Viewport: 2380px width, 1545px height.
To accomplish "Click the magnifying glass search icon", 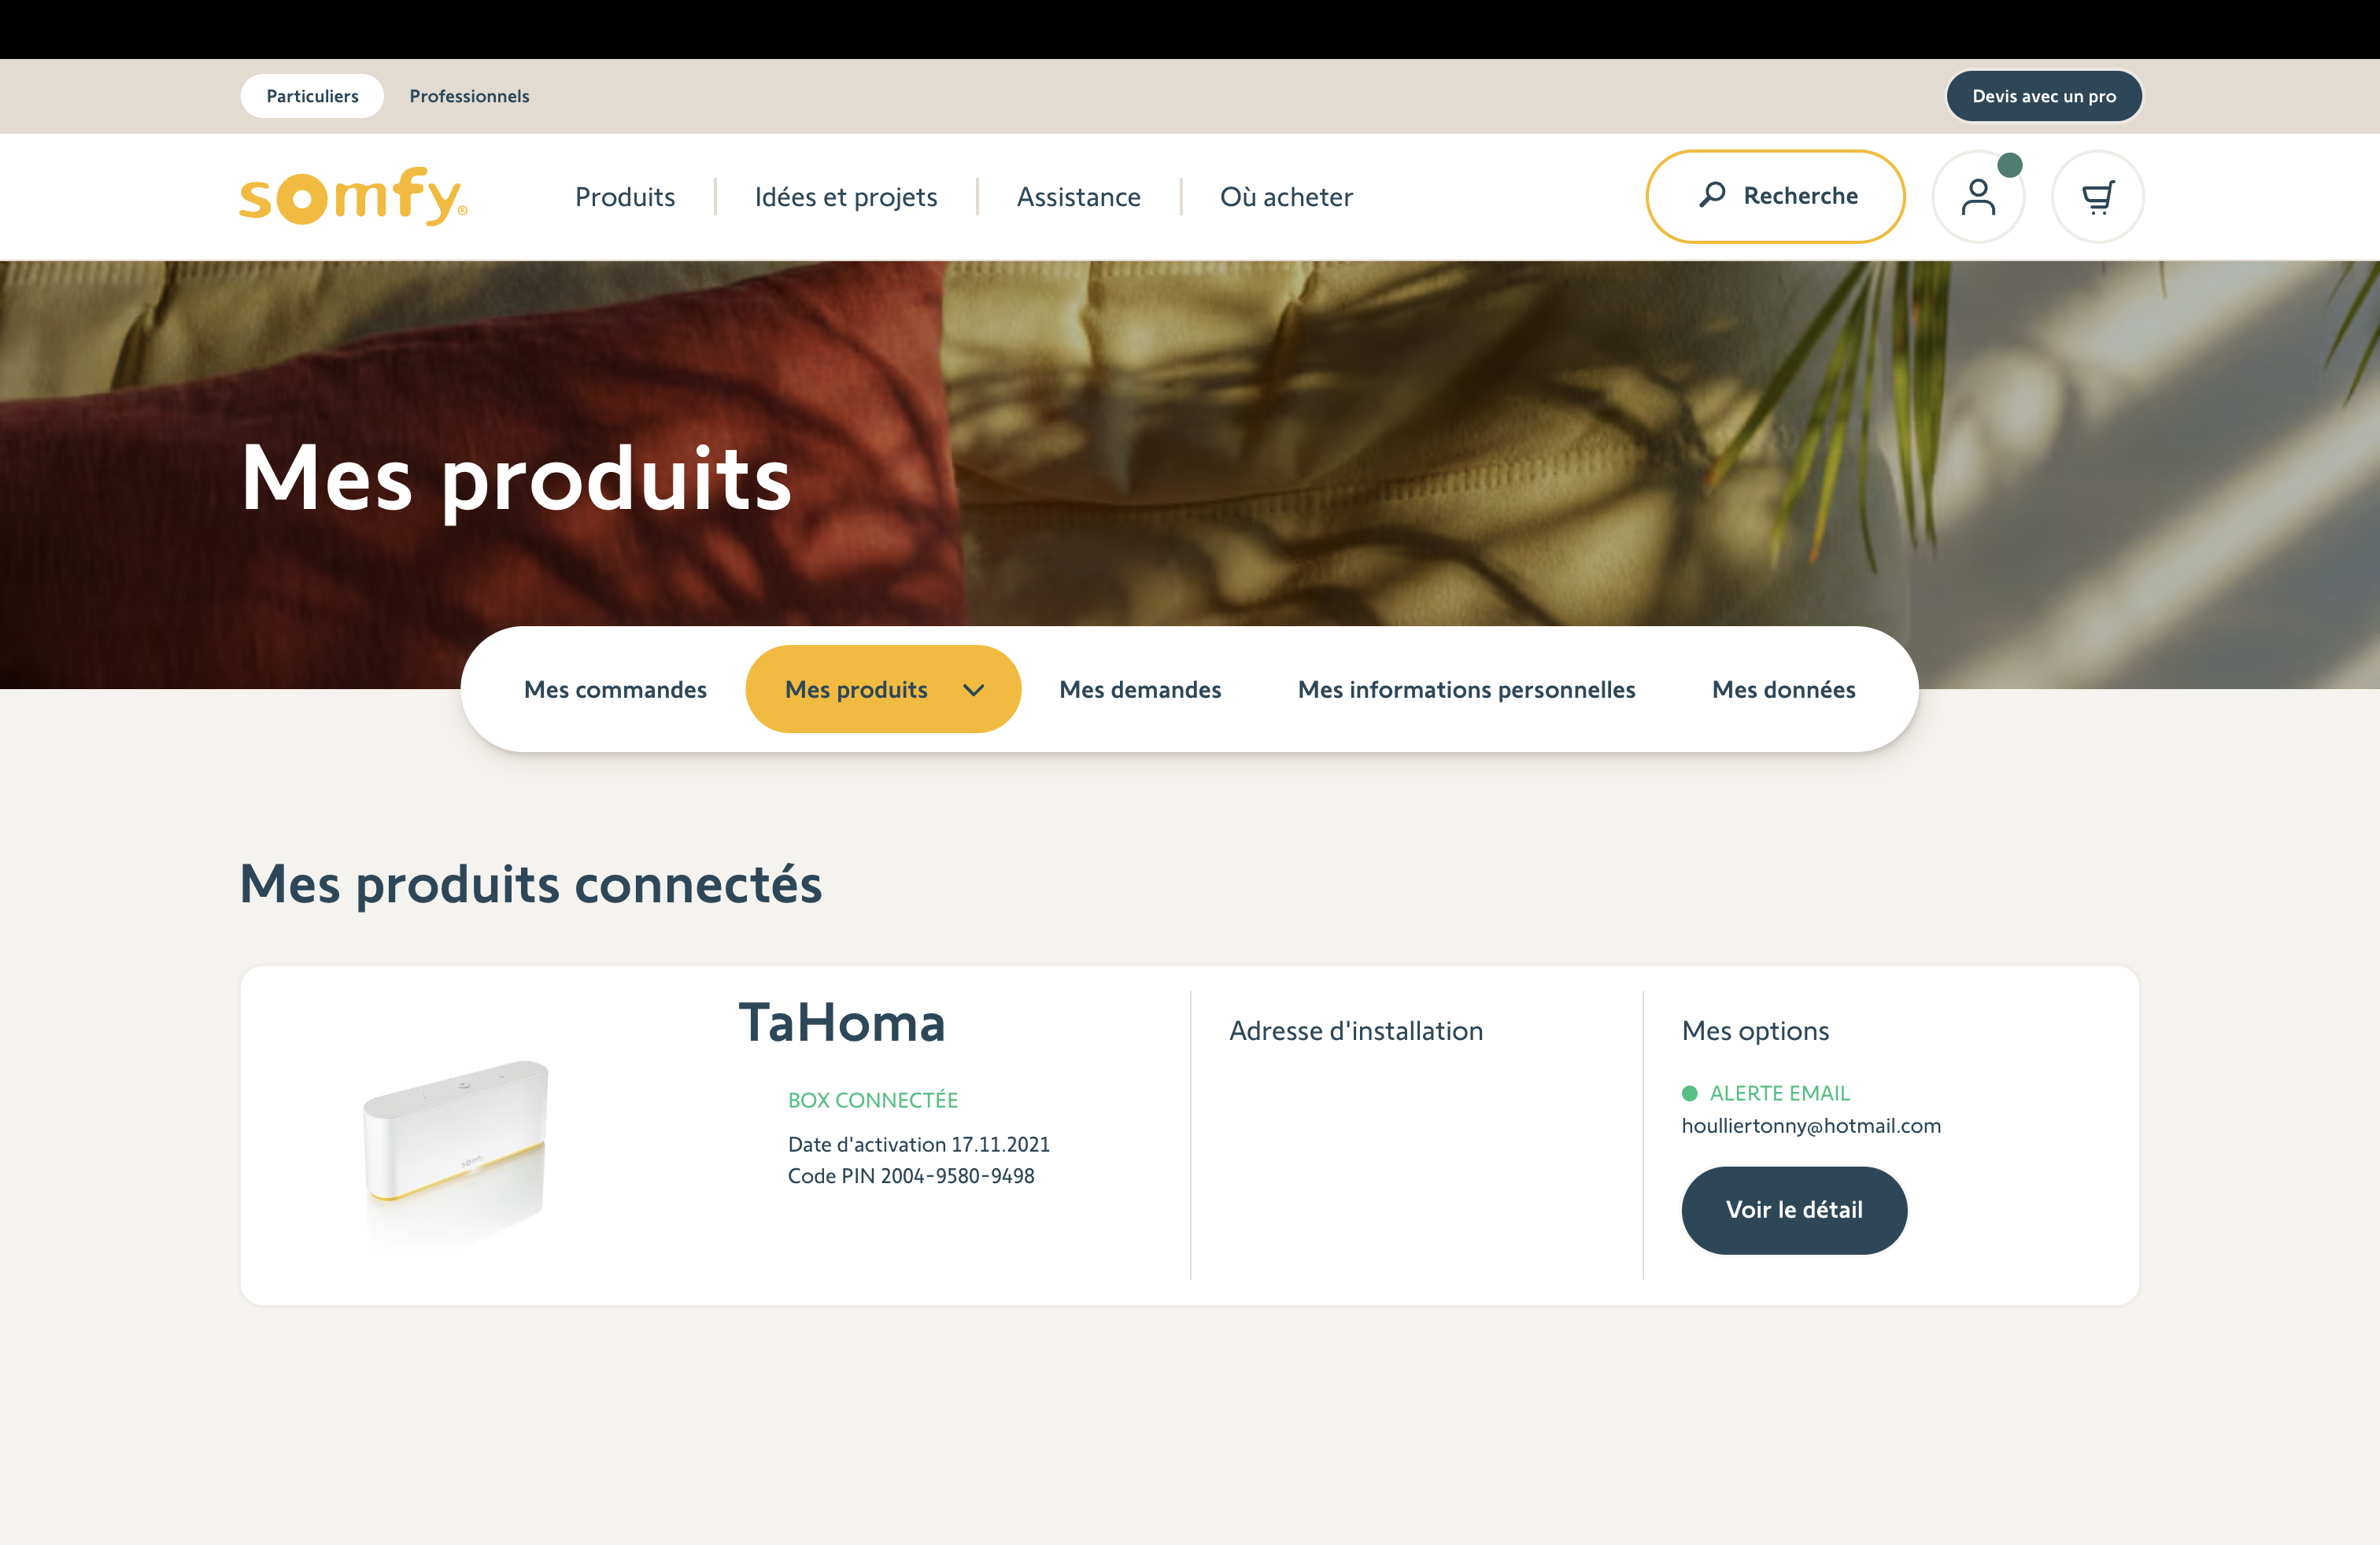I will click(1712, 195).
